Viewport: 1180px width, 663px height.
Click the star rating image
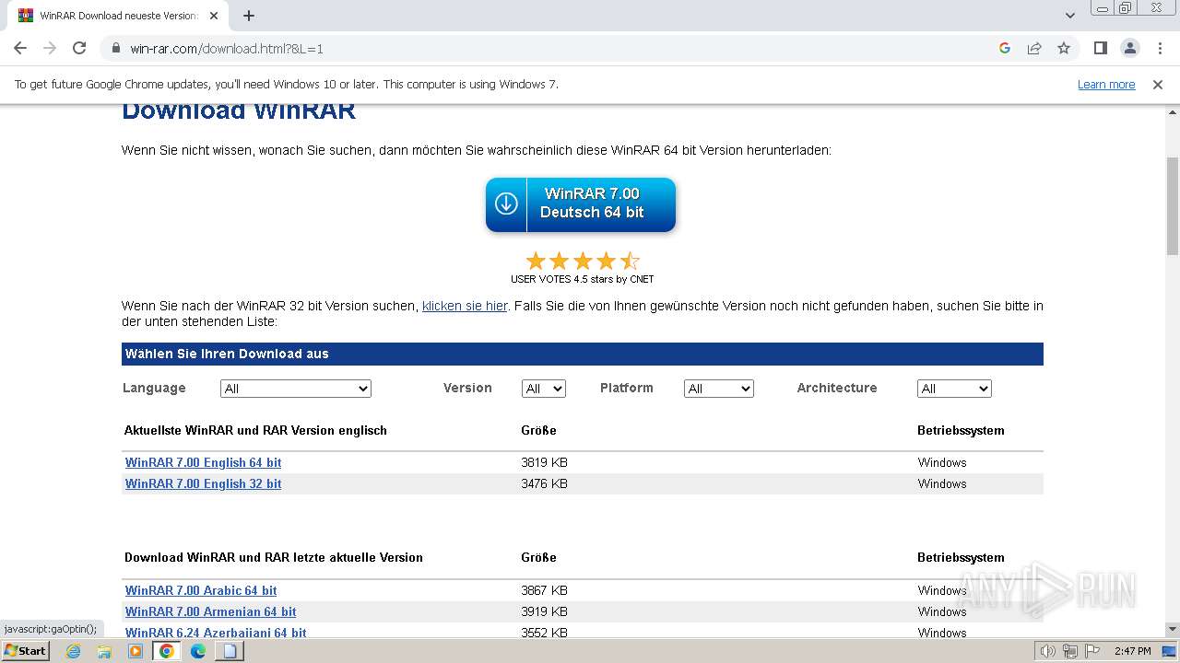[583, 261]
